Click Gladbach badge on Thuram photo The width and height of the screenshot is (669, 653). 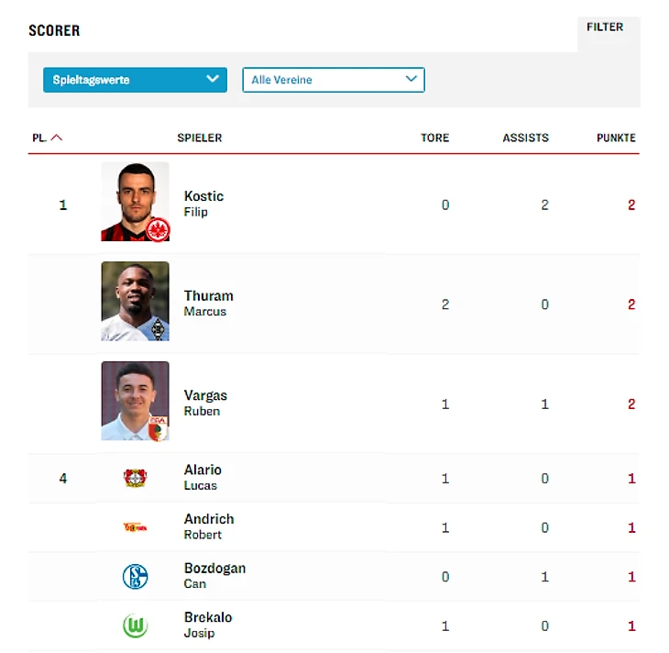(x=158, y=329)
